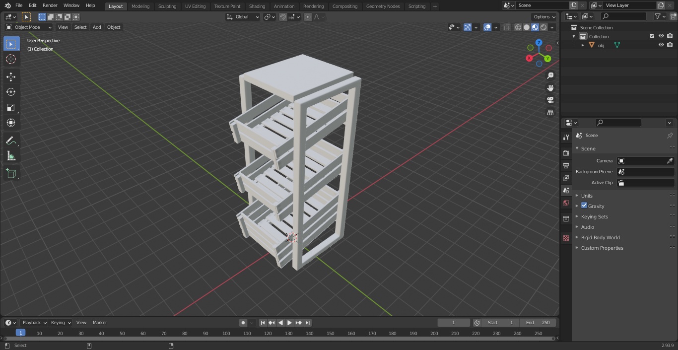678x350 pixels.
Task: Open the View Layer properties tab
Action: pyautogui.click(x=566, y=178)
